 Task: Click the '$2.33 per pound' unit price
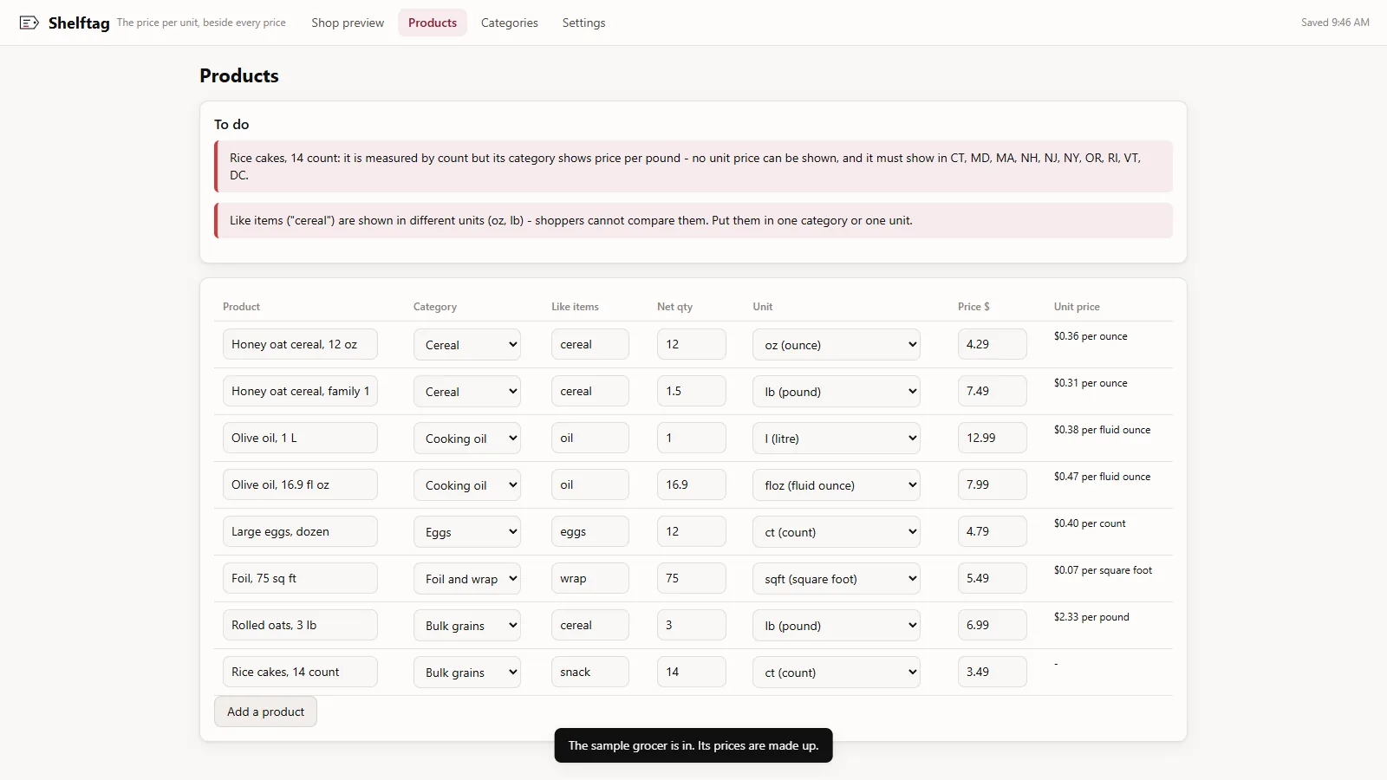(1091, 617)
